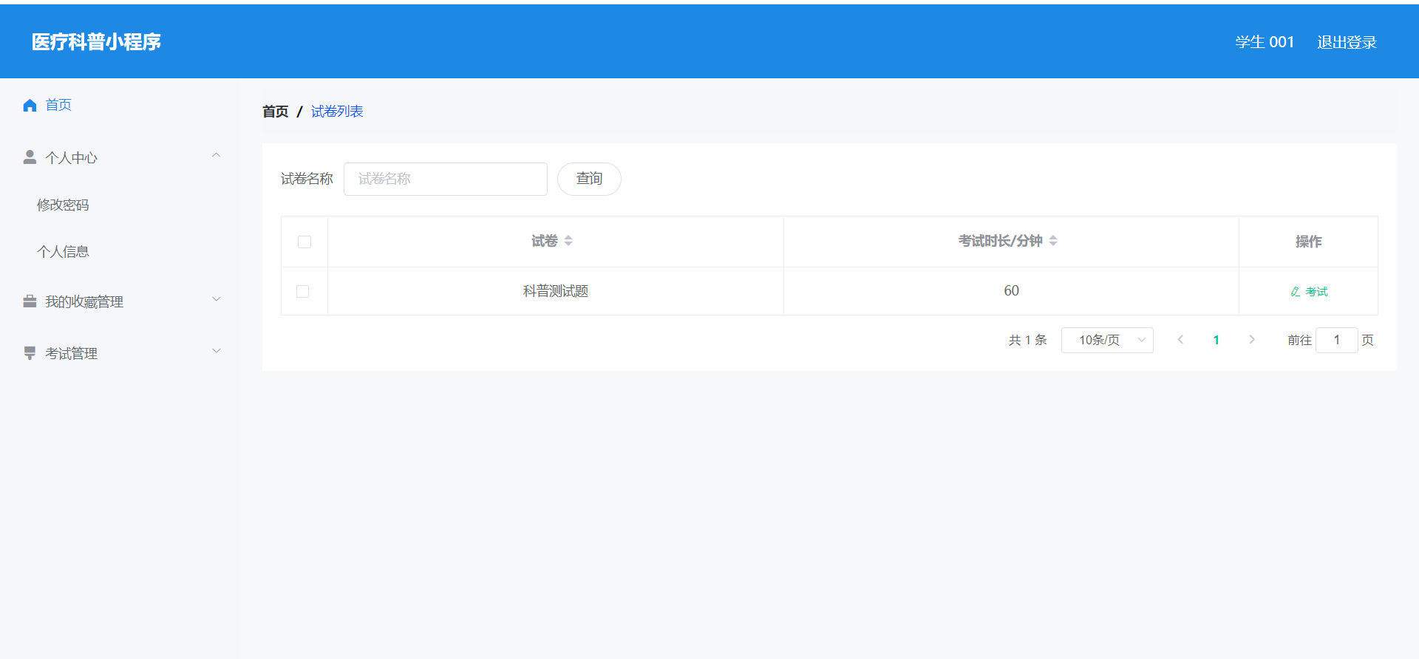
Task: Click the 操作 column header
Action: (1308, 242)
